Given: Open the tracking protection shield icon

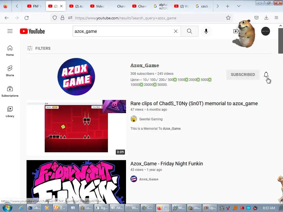Looking at the screenshot, I should 55,18.
